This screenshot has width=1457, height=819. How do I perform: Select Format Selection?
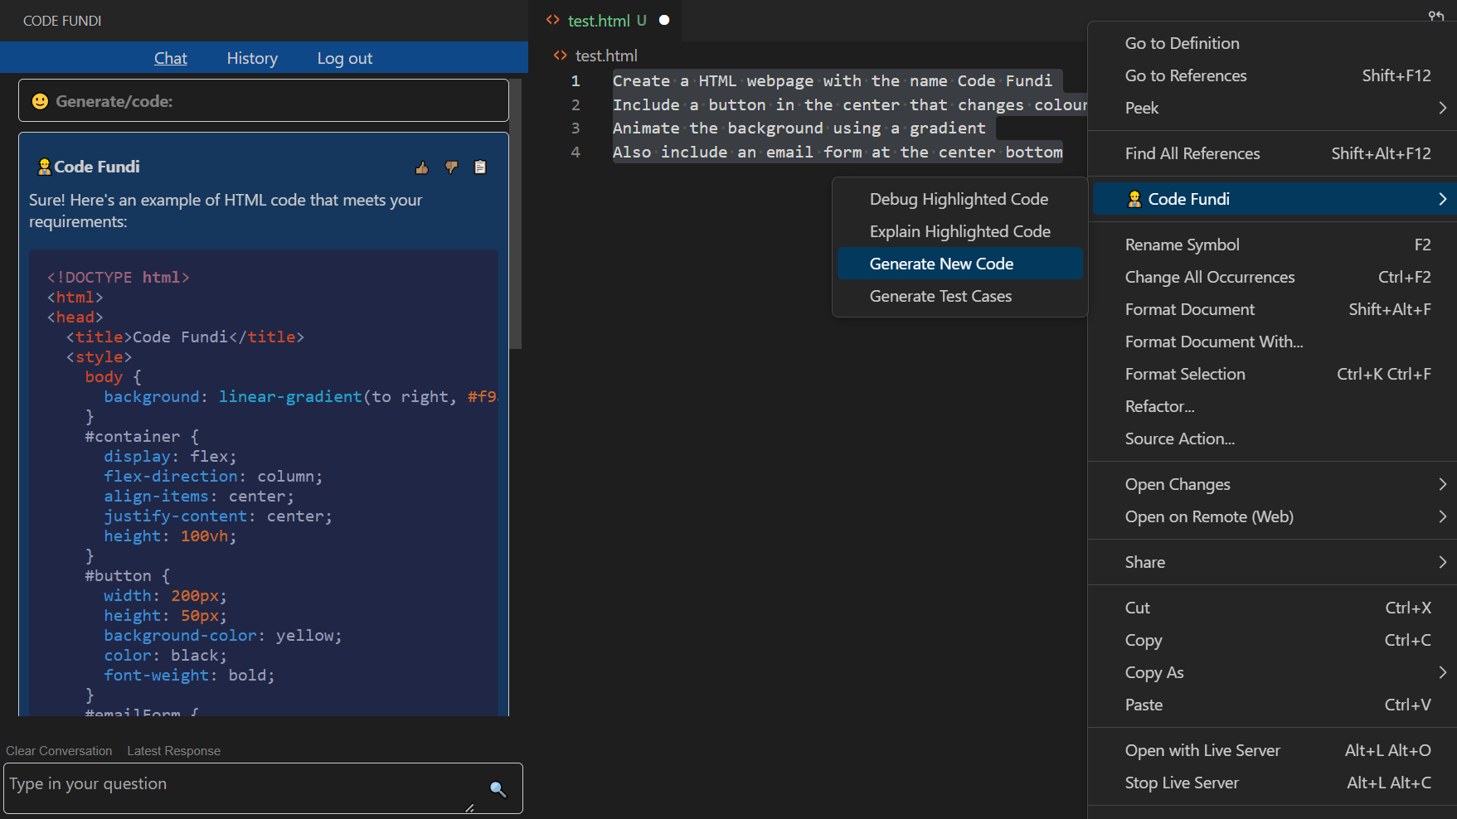point(1274,374)
